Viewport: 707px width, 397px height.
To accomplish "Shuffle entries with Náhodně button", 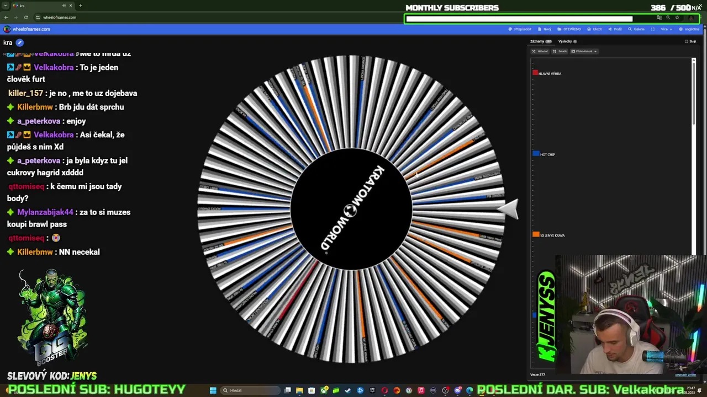I will 540,51.
